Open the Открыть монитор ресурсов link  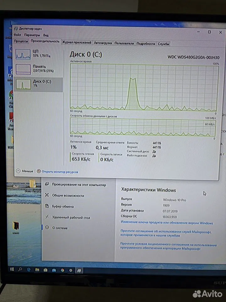60,172
